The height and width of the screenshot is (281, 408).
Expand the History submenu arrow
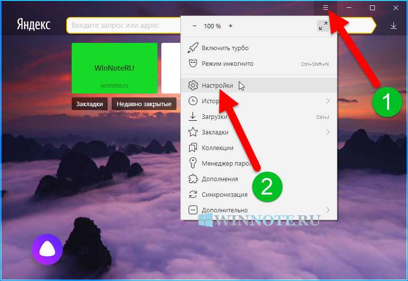point(328,101)
